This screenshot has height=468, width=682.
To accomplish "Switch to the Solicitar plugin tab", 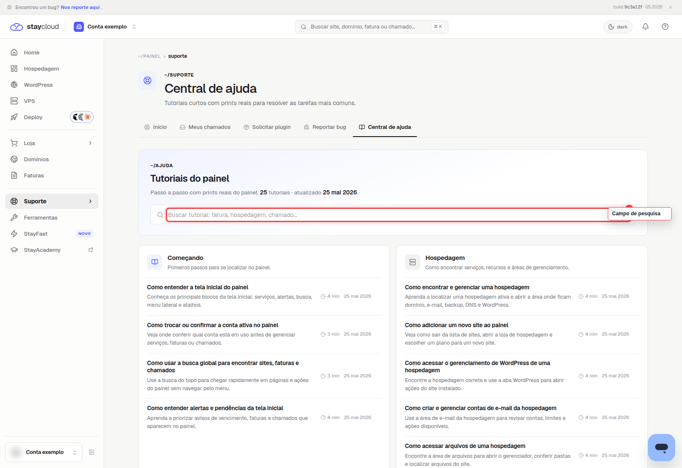I will click(267, 127).
